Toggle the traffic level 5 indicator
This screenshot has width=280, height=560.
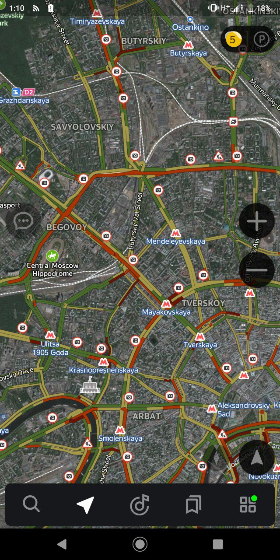coord(232,39)
